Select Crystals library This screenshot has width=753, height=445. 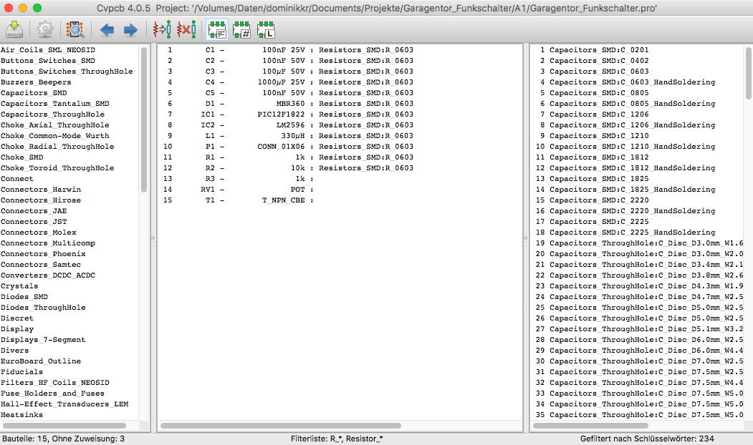(x=19, y=286)
